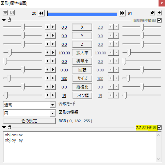This screenshot has height=165, width=165.
Task: Click the mouse icon in the 図形 section header
Action: (9, 20)
